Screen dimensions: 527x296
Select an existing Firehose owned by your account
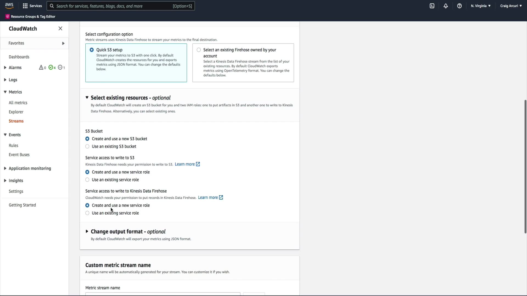[199, 50]
